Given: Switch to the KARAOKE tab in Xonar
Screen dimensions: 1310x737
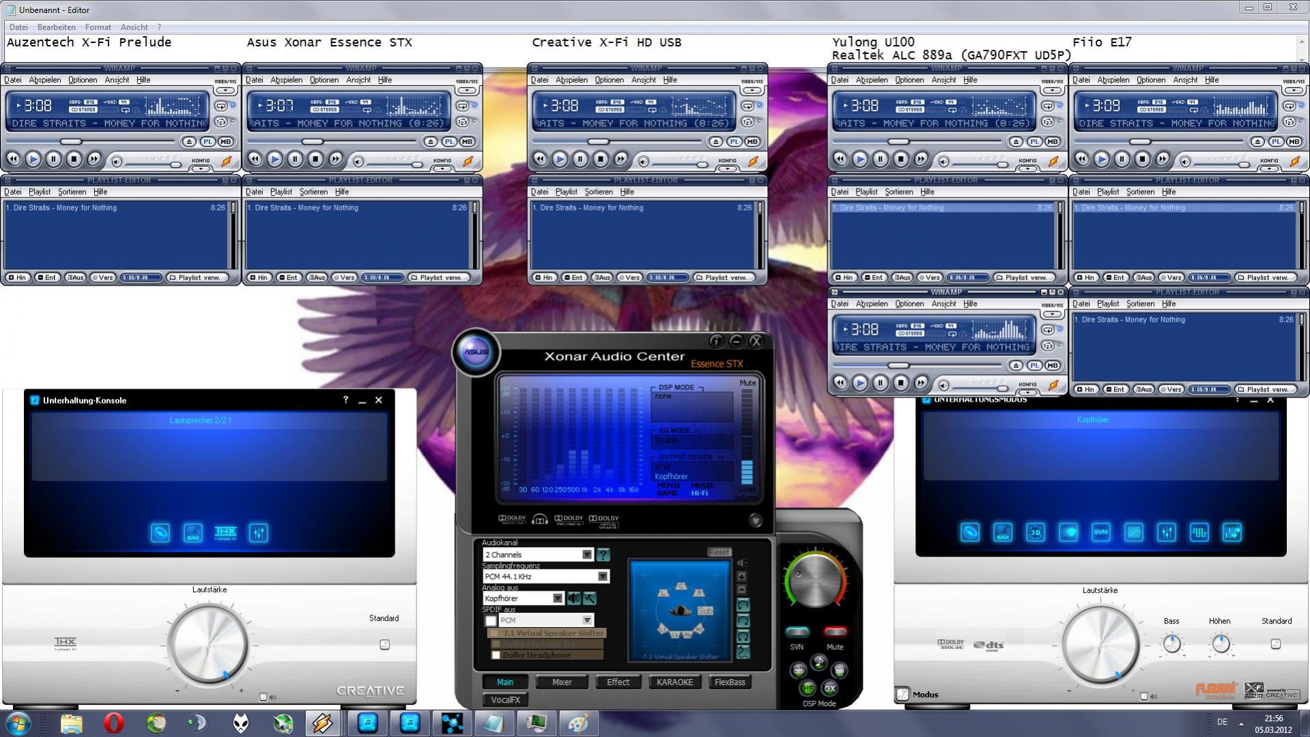Looking at the screenshot, I should [x=674, y=682].
